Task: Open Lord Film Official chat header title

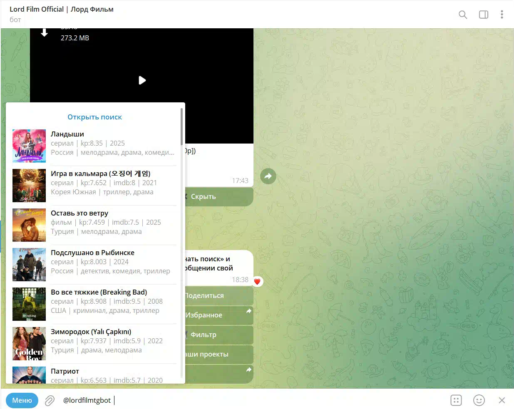Action: click(x=62, y=9)
